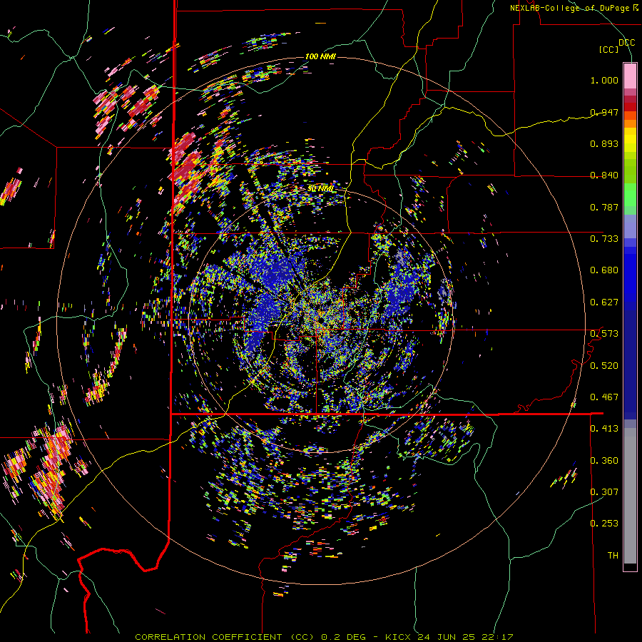Click the [CC] units label
Screen dimensions: 642x642
coord(609,49)
